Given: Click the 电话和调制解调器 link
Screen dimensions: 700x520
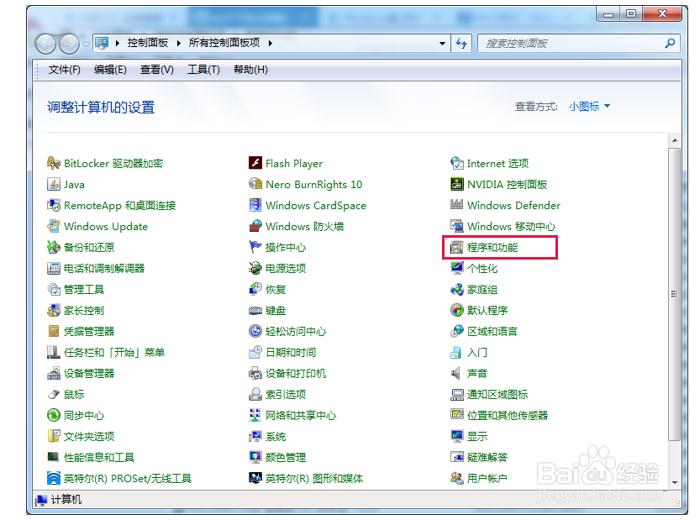Looking at the screenshot, I should click(104, 268).
